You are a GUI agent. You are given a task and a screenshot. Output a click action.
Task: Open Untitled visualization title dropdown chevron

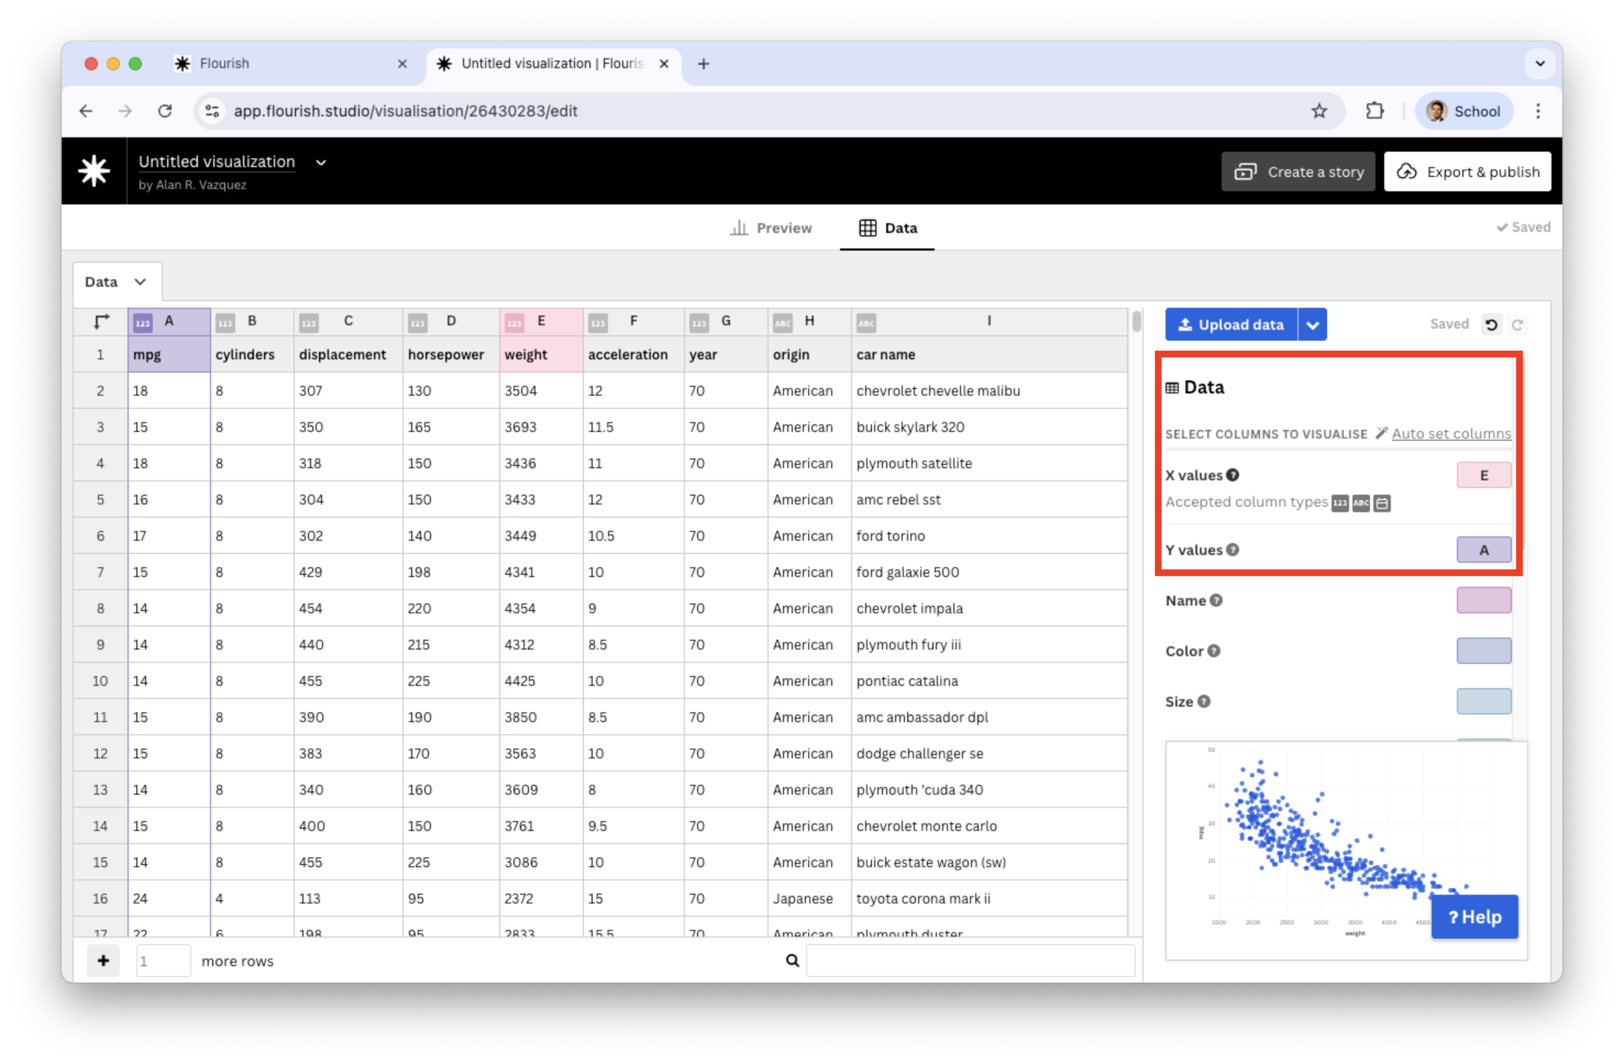coord(321,162)
